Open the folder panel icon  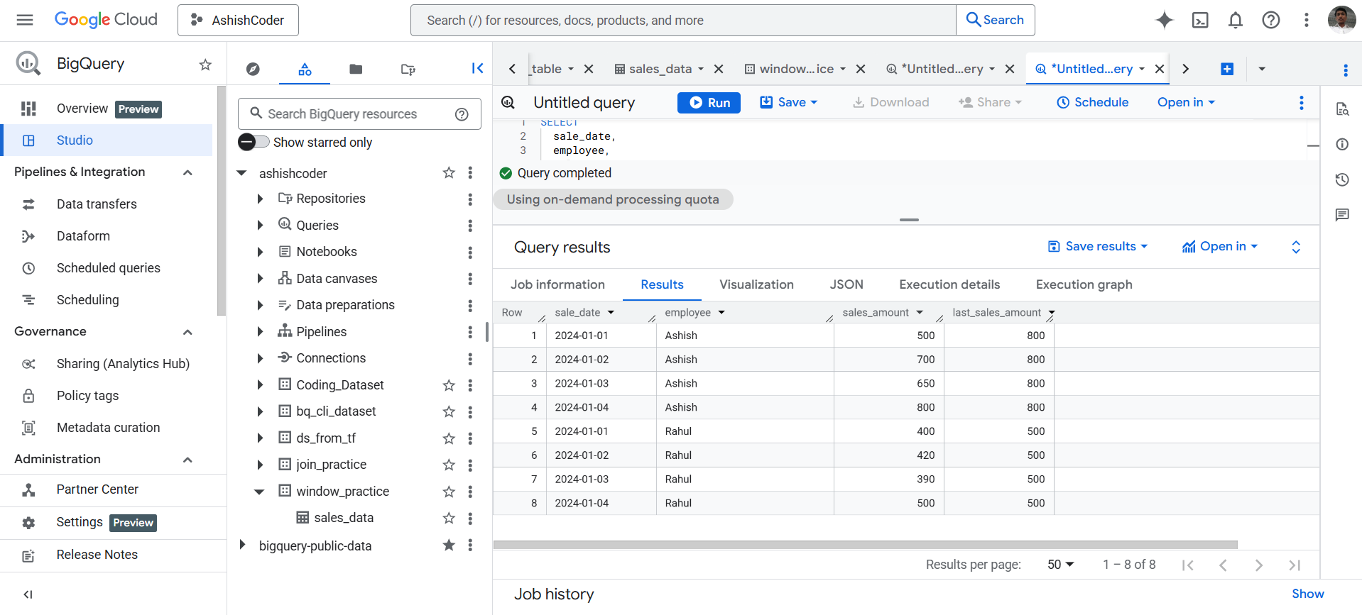356,69
